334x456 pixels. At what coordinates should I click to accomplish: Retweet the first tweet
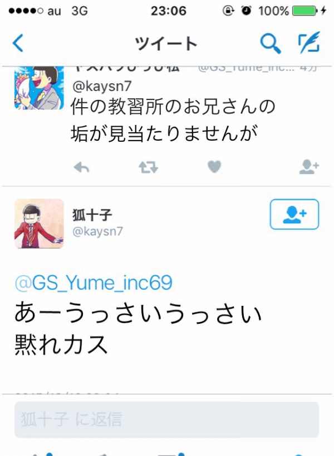148,167
